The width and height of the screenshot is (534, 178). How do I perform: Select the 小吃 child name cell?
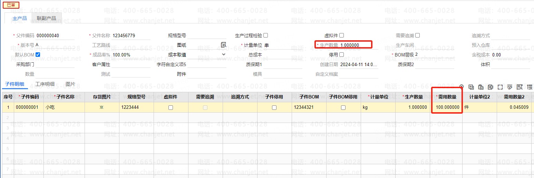64,107
